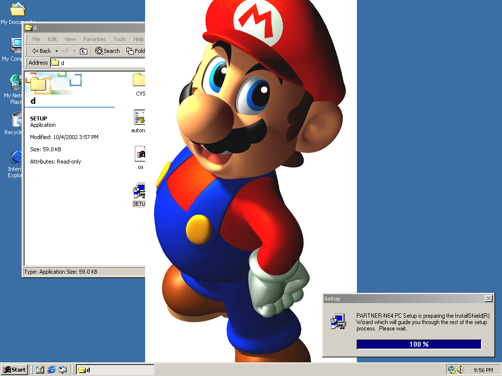Click the Address label in Explorer
The image size is (502, 376).
[x=38, y=63]
